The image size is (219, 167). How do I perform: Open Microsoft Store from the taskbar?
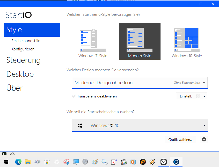(x=47, y=162)
